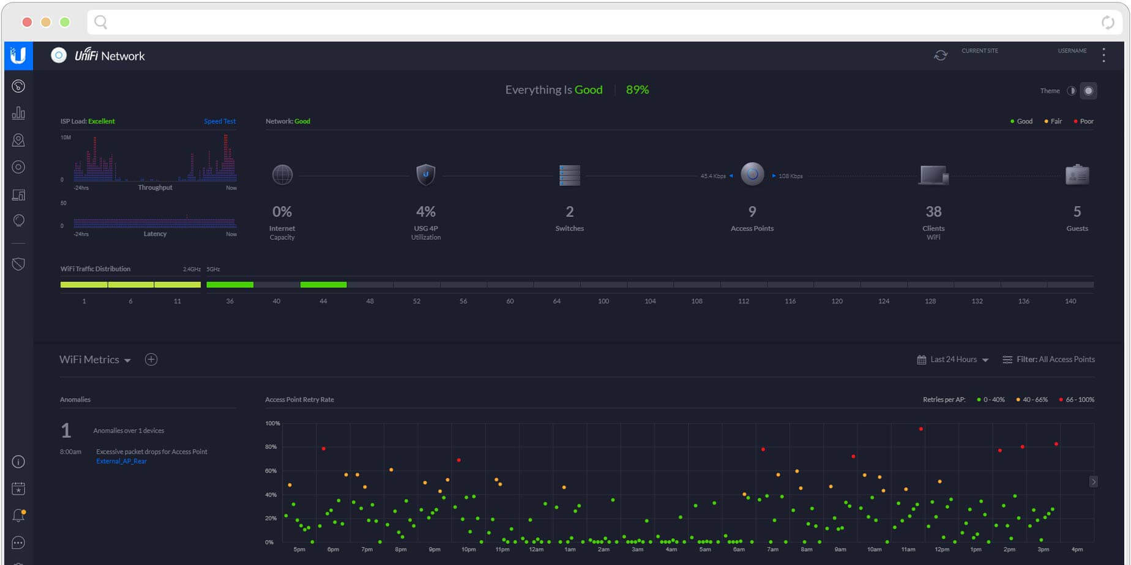Open Dashboard from the sidebar gauge icon
1131x565 pixels.
pyautogui.click(x=18, y=86)
